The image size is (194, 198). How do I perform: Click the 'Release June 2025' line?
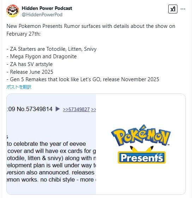[x=30, y=72]
